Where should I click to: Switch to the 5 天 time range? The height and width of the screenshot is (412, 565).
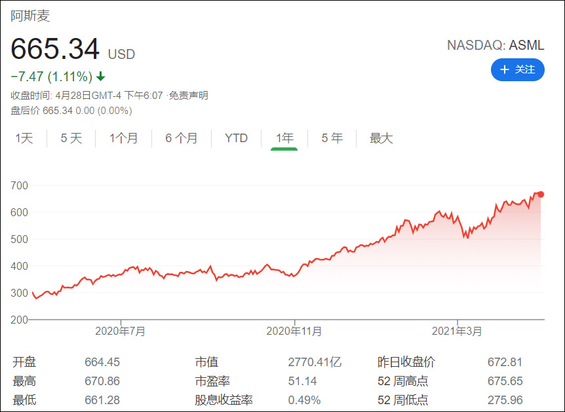70,138
